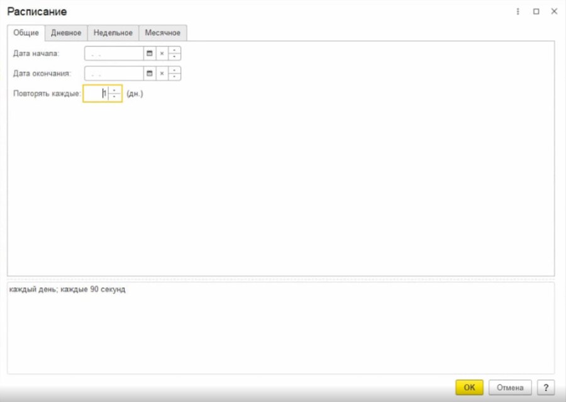Cancel with the Отмена button
This screenshot has height=402, width=566.
pos(510,388)
